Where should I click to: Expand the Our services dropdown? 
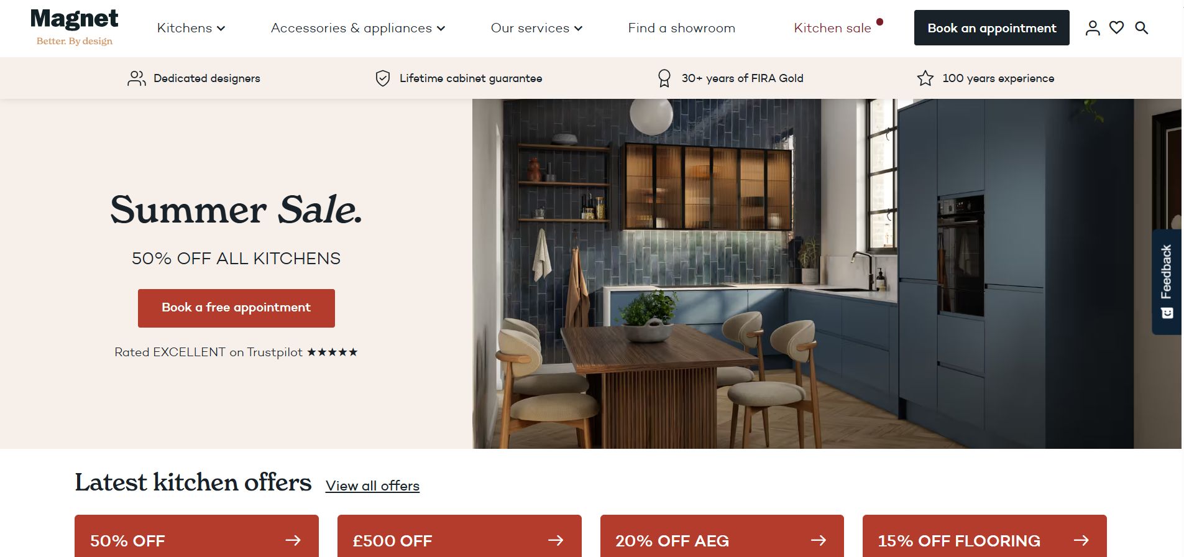click(x=536, y=28)
